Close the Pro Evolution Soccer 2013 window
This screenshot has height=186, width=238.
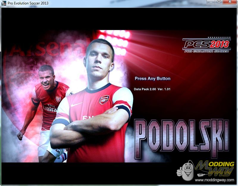[x=230, y=2]
